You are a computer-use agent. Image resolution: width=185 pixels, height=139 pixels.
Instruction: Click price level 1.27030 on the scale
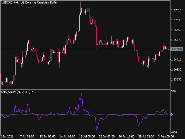pyautogui.click(x=176, y=20)
